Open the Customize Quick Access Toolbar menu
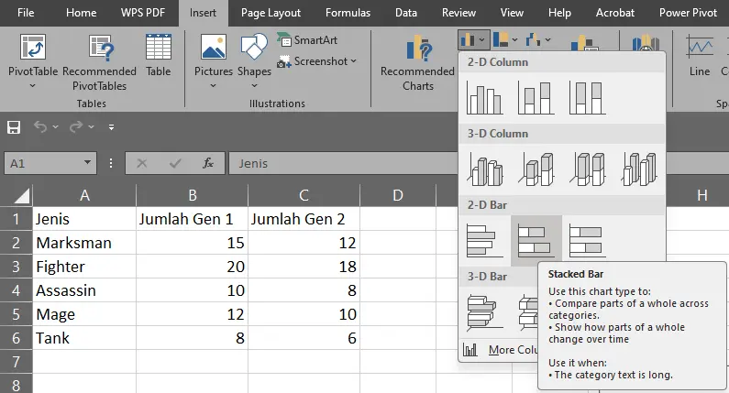The height and width of the screenshot is (393, 729). (x=111, y=126)
